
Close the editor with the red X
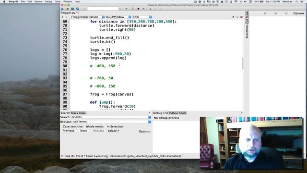(241, 17)
